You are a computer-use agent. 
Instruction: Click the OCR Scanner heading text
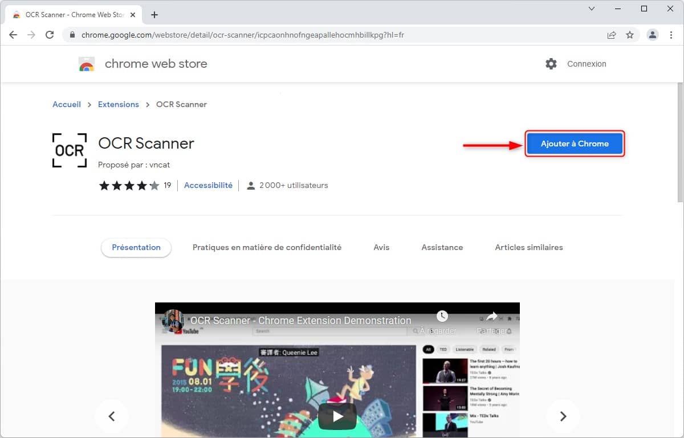pos(146,143)
